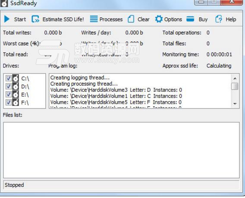This screenshot has height=198, width=245.
Task: Click the SsdReady window title text
Action: pos(24,3)
